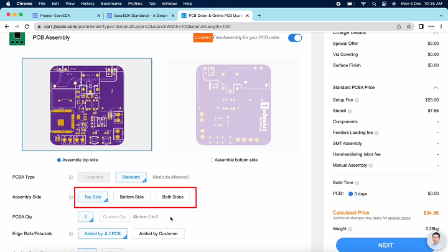Bookmark page with the star icon
The width and height of the screenshot is (448, 252).
(x=409, y=27)
